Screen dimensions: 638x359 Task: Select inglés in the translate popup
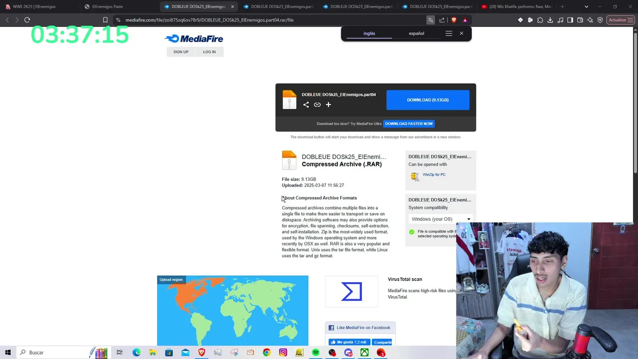pyautogui.click(x=369, y=33)
